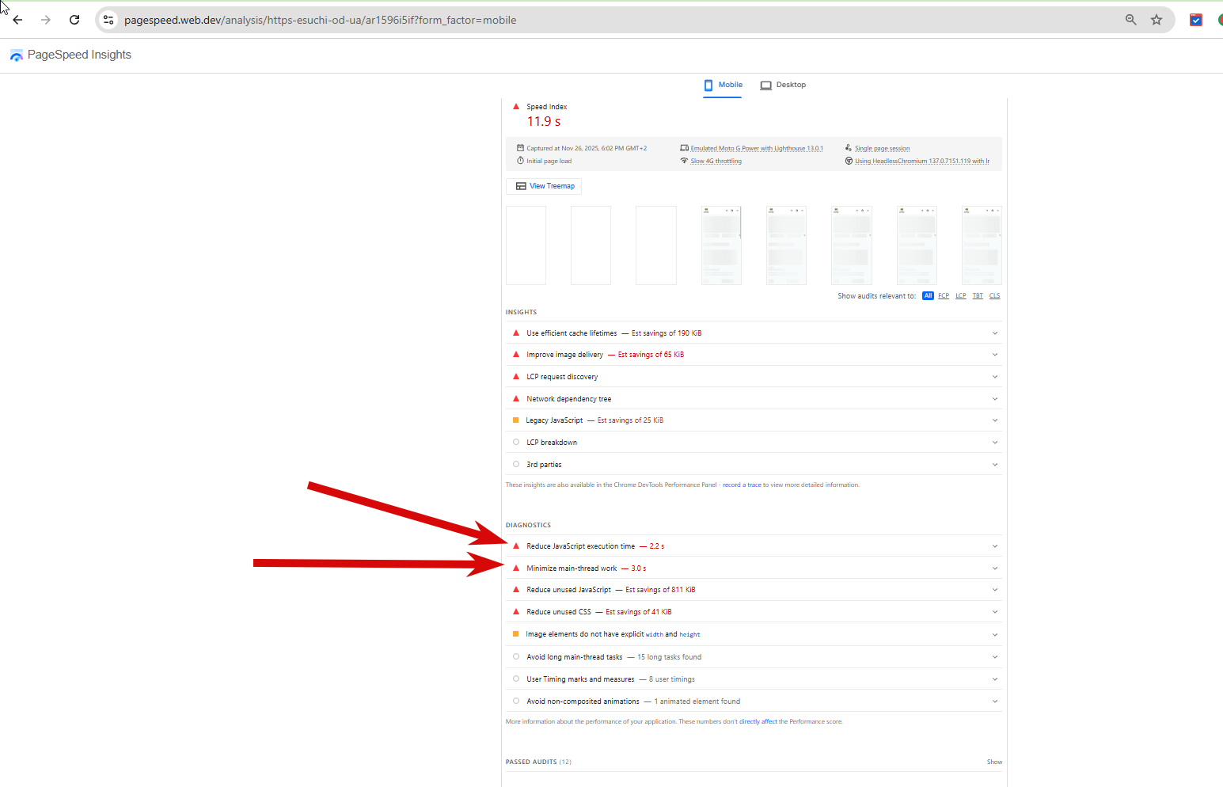Expand LCP request discovery insight
This screenshot has height=787, width=1223.
pos(754,377)
